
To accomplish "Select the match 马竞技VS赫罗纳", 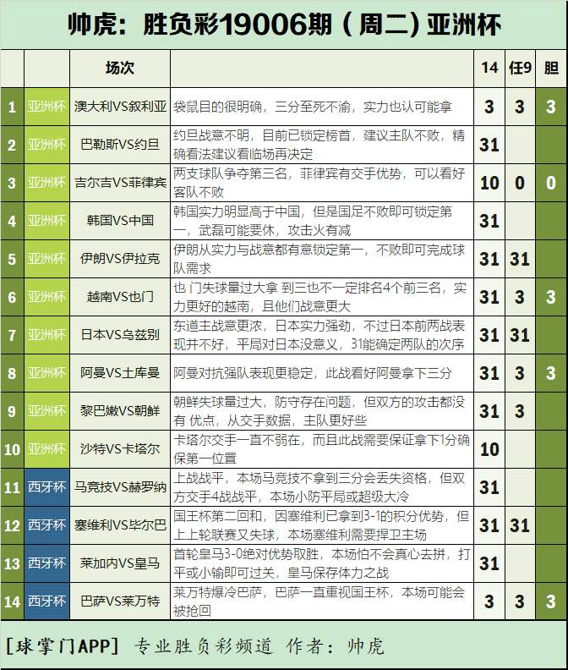I will click(120, 487).
